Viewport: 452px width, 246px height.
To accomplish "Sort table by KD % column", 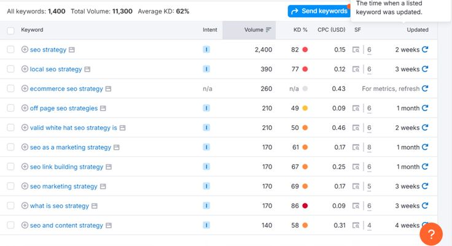I will click(300, 30).
